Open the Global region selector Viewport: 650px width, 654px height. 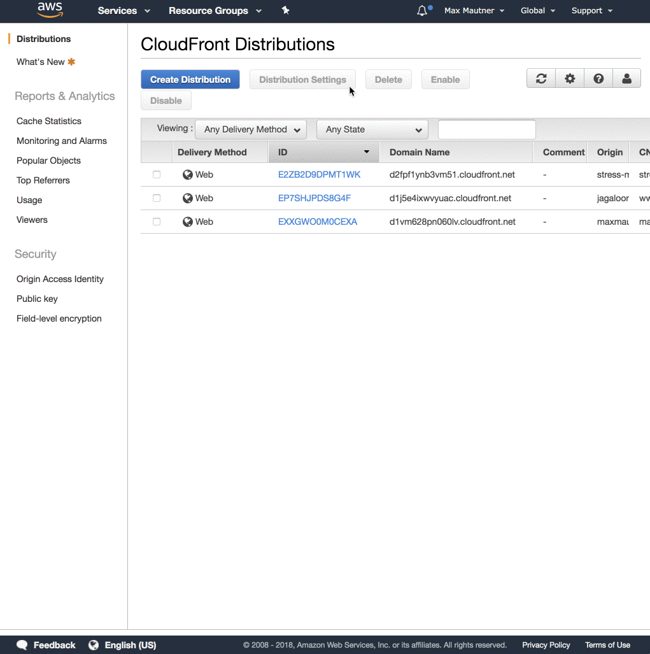[538, 10]
